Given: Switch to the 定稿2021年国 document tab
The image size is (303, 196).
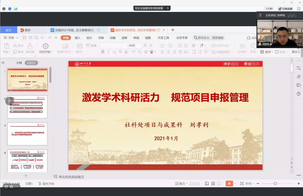Looking at the screenshot, I should pos(74,30).
